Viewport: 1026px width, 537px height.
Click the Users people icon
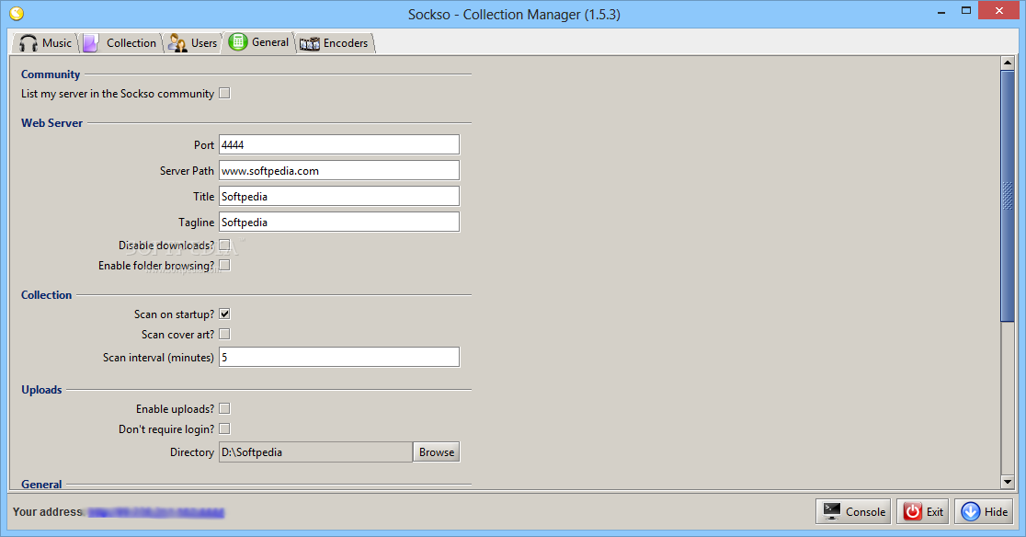177,43
